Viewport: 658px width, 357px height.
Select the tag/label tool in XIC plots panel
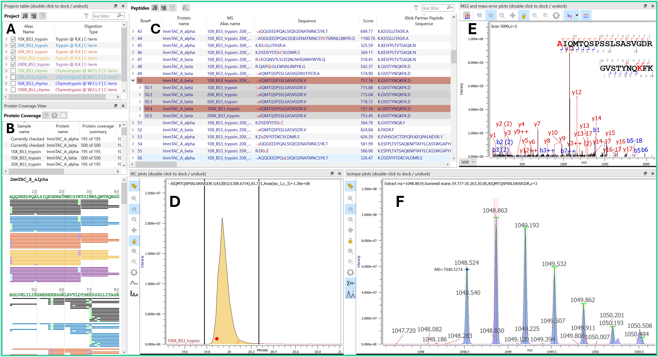134,186
